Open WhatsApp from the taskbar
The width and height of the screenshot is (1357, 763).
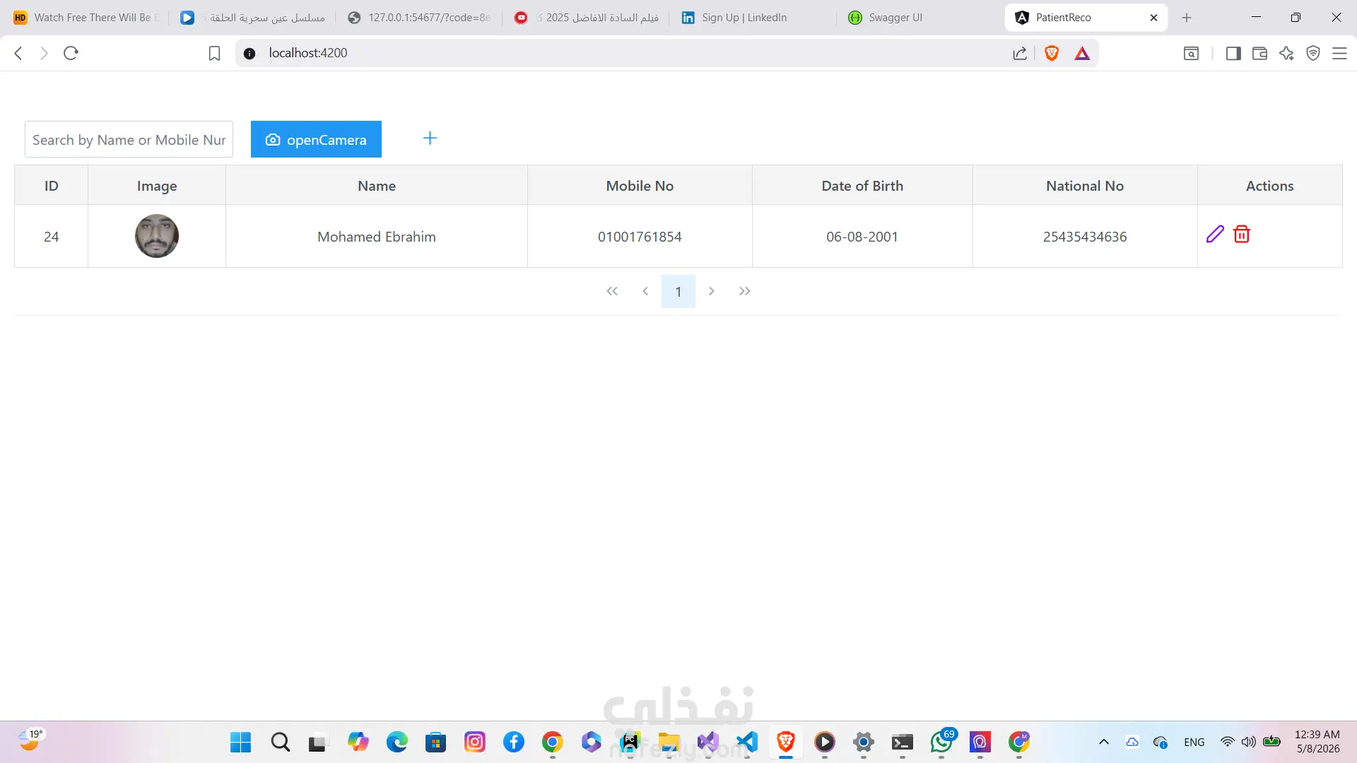(942, 742)
